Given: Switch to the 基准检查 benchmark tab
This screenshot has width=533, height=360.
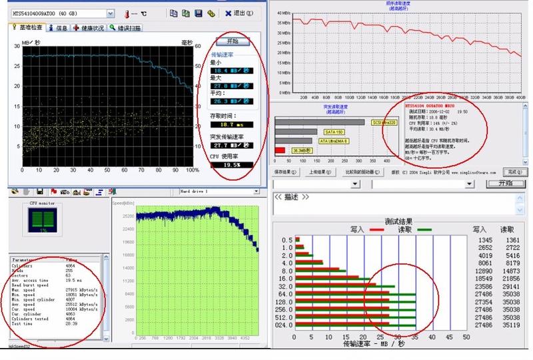Looking at the screenshot, I should (x=27, y=27).
